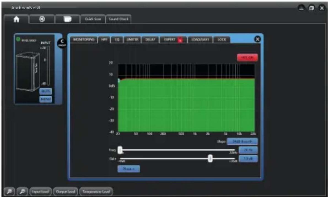Toggle the Phase + button

[129, 169]
